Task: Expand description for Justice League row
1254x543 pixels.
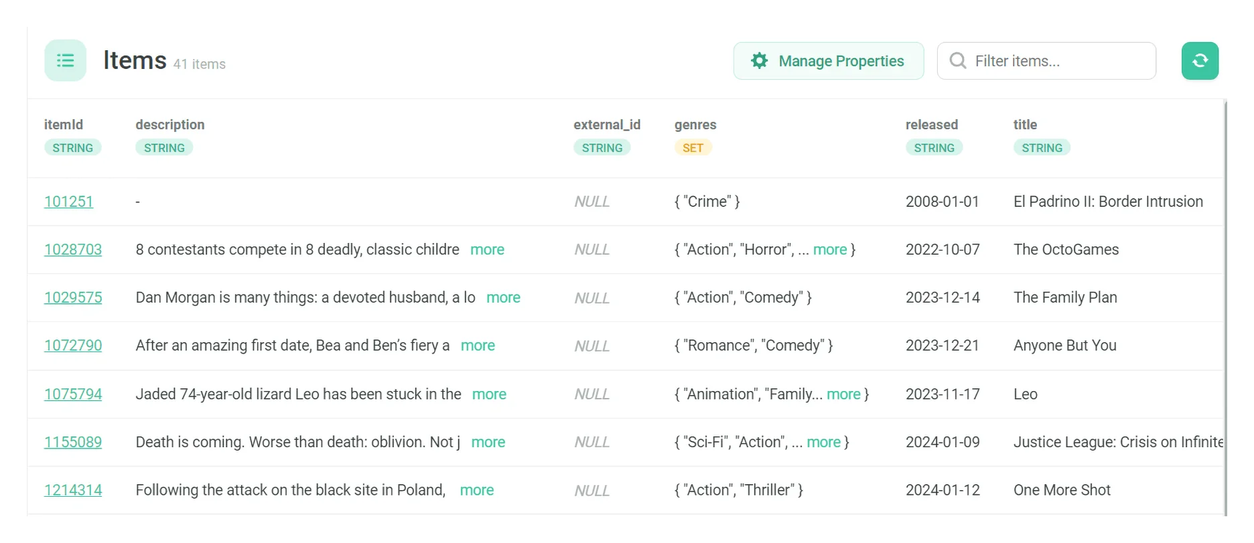Action: 488,443
